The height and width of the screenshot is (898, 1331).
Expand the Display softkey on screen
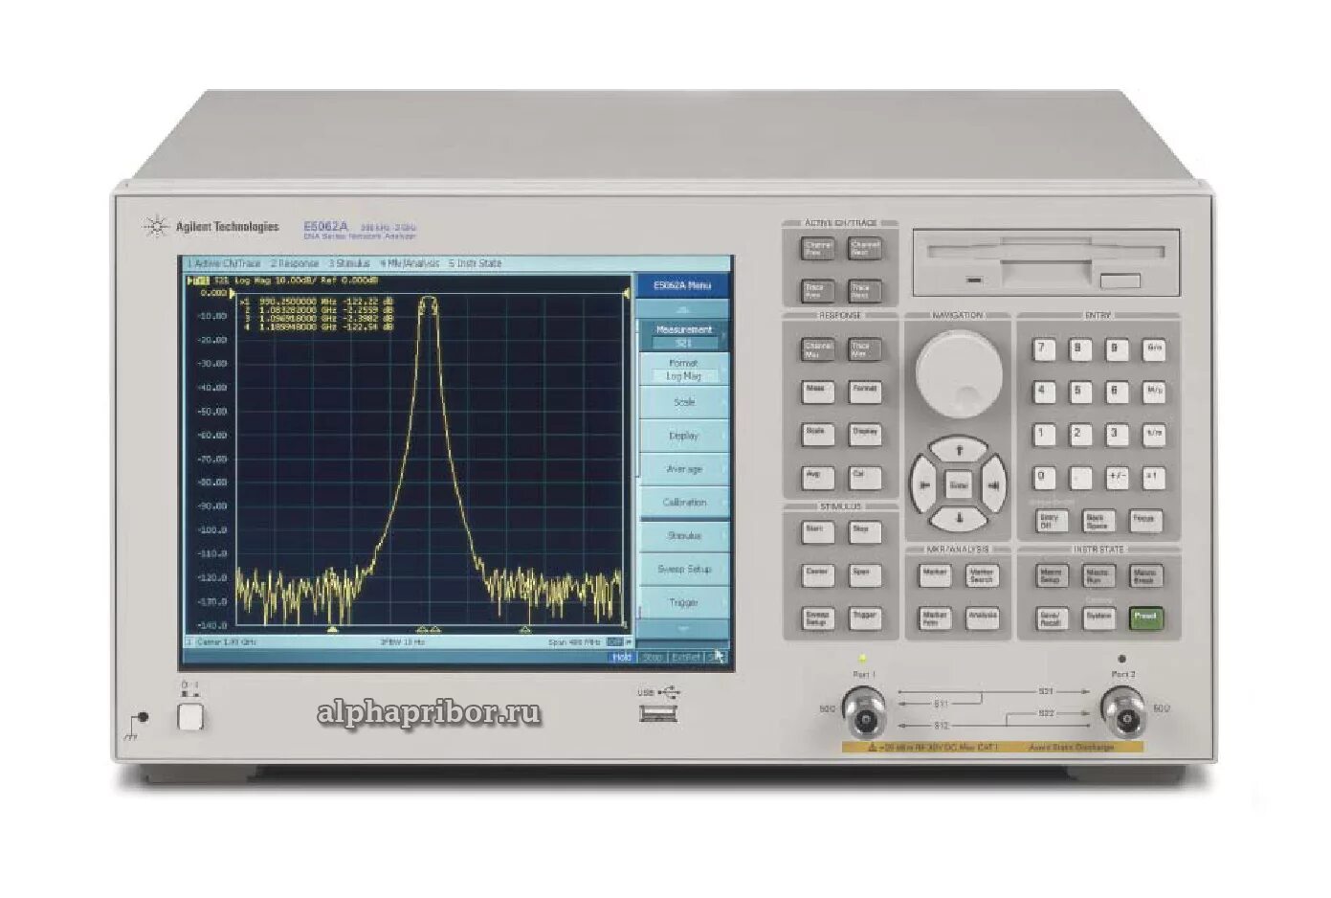[x=683, y=436]
